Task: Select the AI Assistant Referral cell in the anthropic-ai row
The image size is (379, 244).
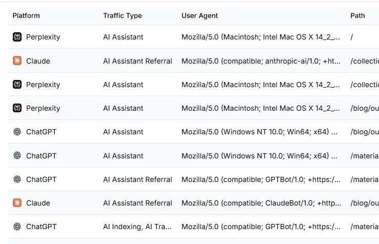Action: coord(137,61)
